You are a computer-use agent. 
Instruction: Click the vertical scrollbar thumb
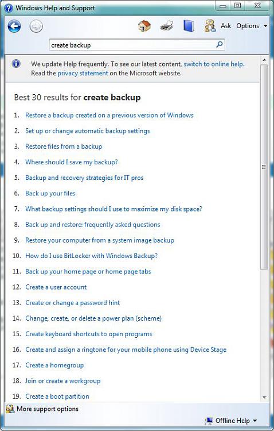264,167
